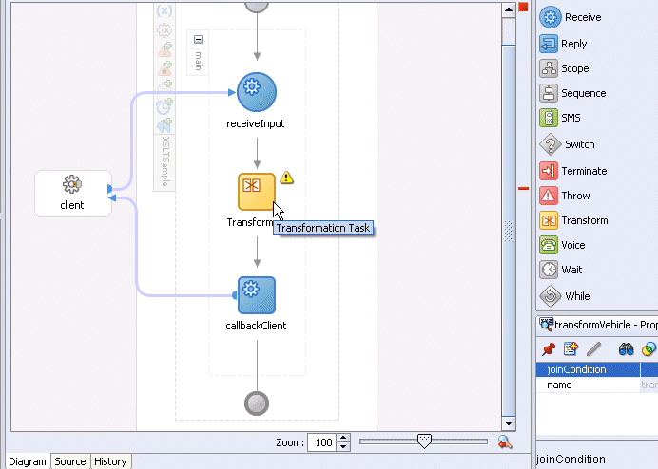The width and height of the screenshot is (658, 469).
Task: Click the warning icon beside Transform
Action: tap(286, 178)
